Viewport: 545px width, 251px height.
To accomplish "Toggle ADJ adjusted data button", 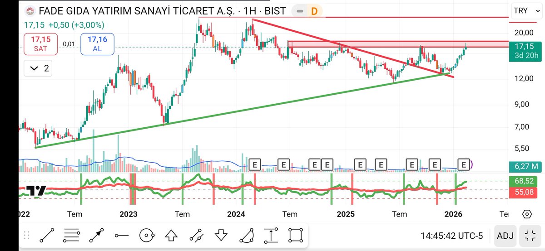I will tap(505, 236).
